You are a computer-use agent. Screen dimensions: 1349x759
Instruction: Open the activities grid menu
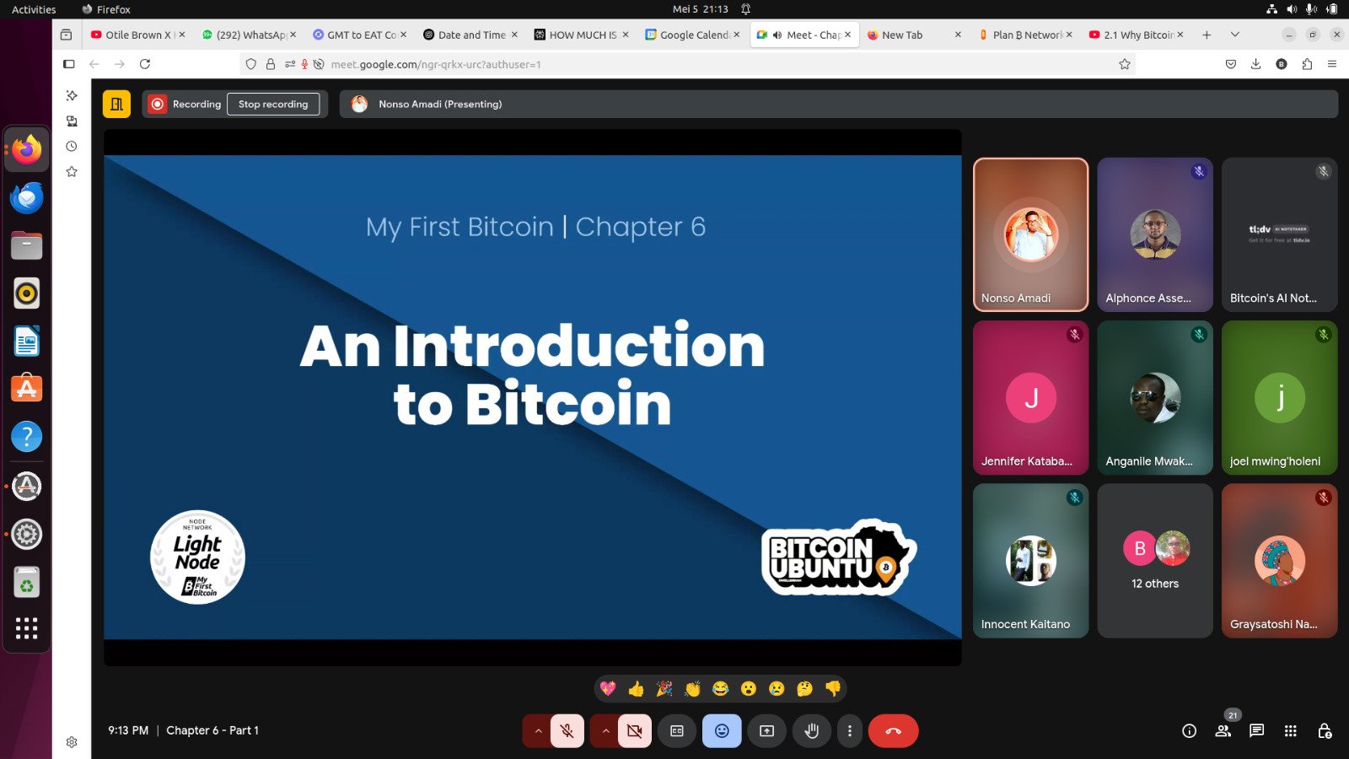tap(1291, 731)
